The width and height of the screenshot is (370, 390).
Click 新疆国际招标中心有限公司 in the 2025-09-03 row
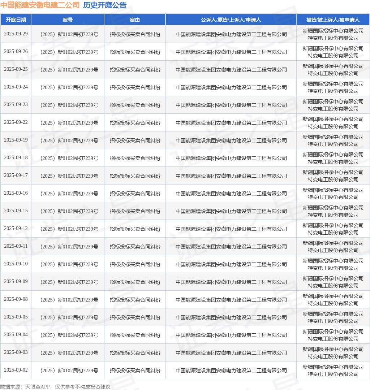click(x=333, y=349)
